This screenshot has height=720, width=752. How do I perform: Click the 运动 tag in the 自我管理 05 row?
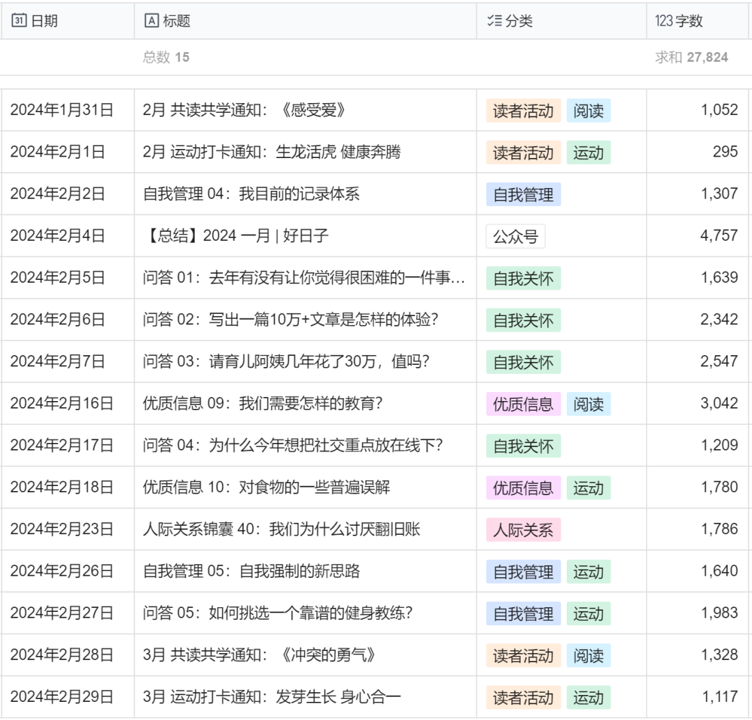click(x=588, y=572)
